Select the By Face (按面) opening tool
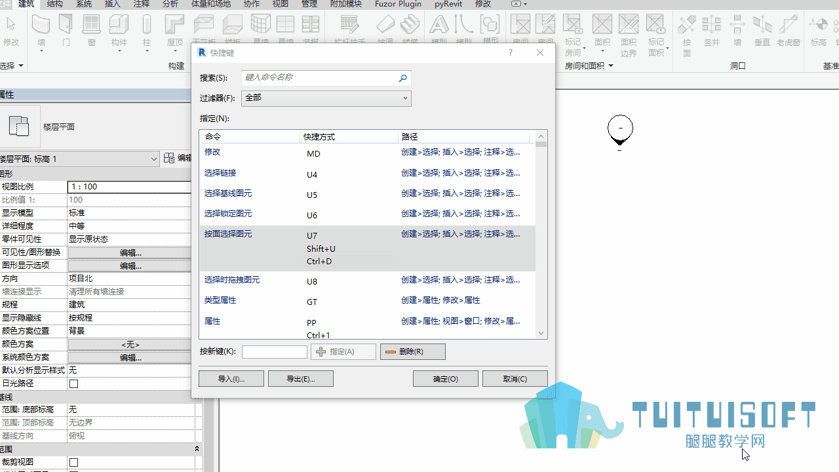Viewport: 839px width, 472px height. (687, 36)
